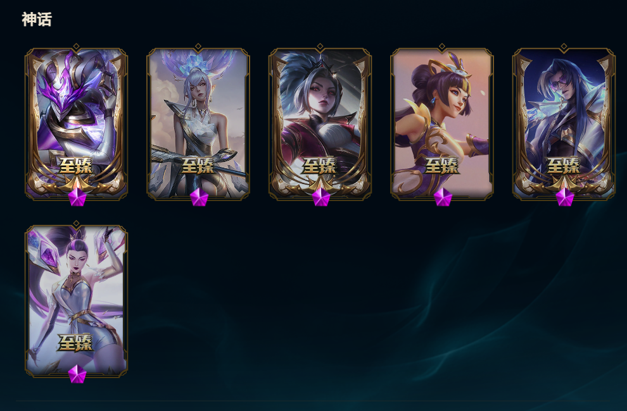Image resolution: width=627 pixels, height=411 pixels.
Task: Click the diamond ornament above the pink-background card
Action: (442, 46)
